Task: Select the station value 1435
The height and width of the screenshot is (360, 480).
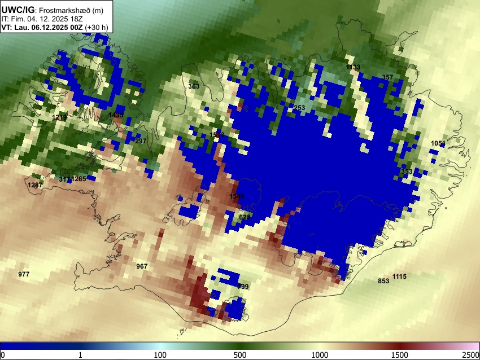Action: tap(116, 115)
